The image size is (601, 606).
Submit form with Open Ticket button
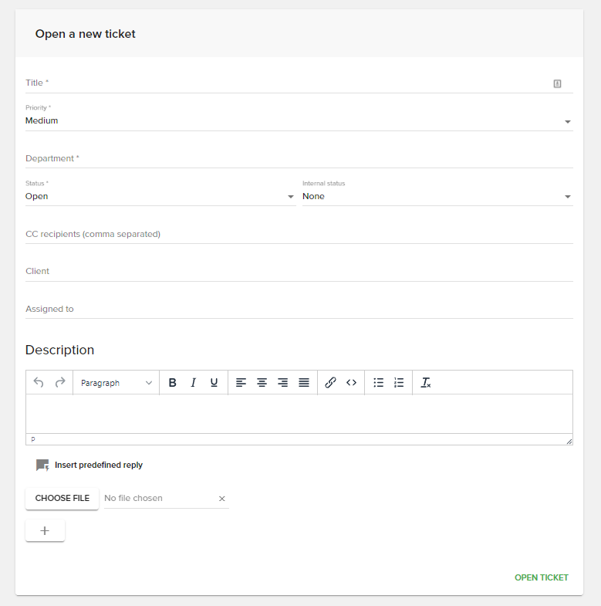click(541, 577)
